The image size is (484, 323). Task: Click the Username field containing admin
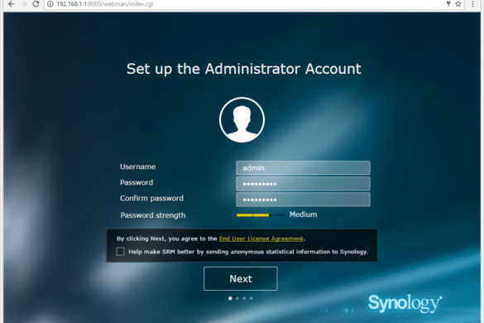tap(303, 168)
